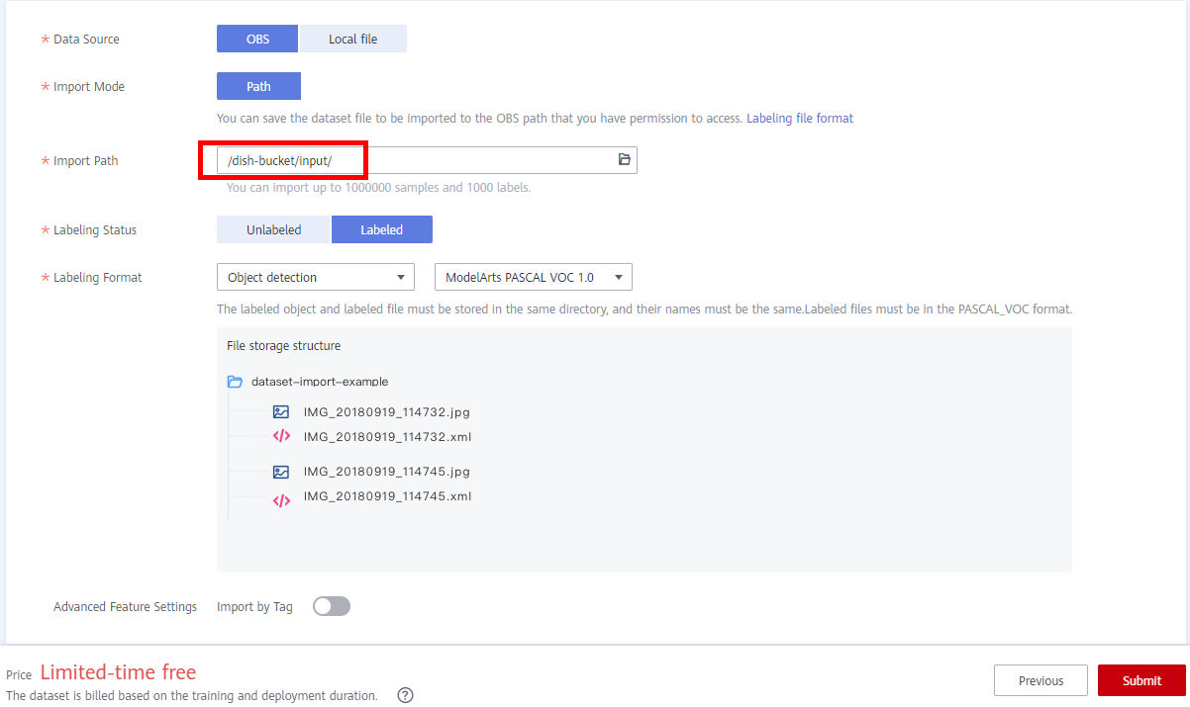
Task: Go back with the Previous button
Action: pos(1041,680)
